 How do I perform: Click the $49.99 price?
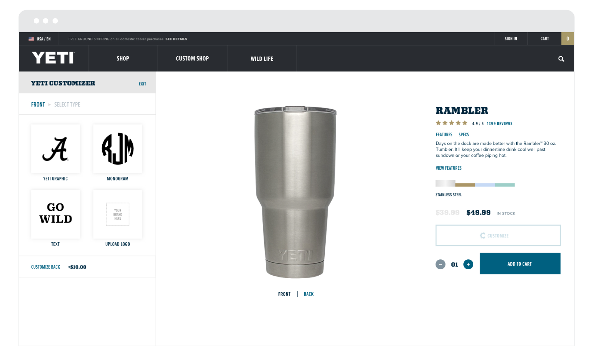pyautogui.click(x=478, y=213)
